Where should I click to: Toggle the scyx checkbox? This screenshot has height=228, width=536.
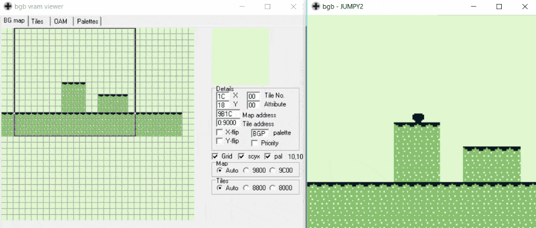point(241,156)
